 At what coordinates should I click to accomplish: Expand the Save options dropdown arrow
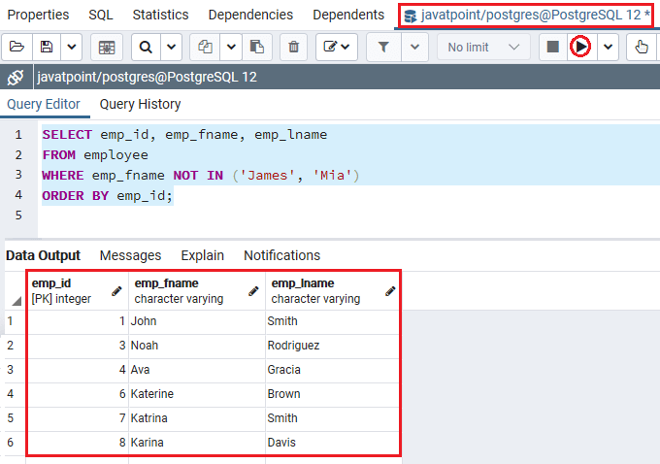coord(72,47)
